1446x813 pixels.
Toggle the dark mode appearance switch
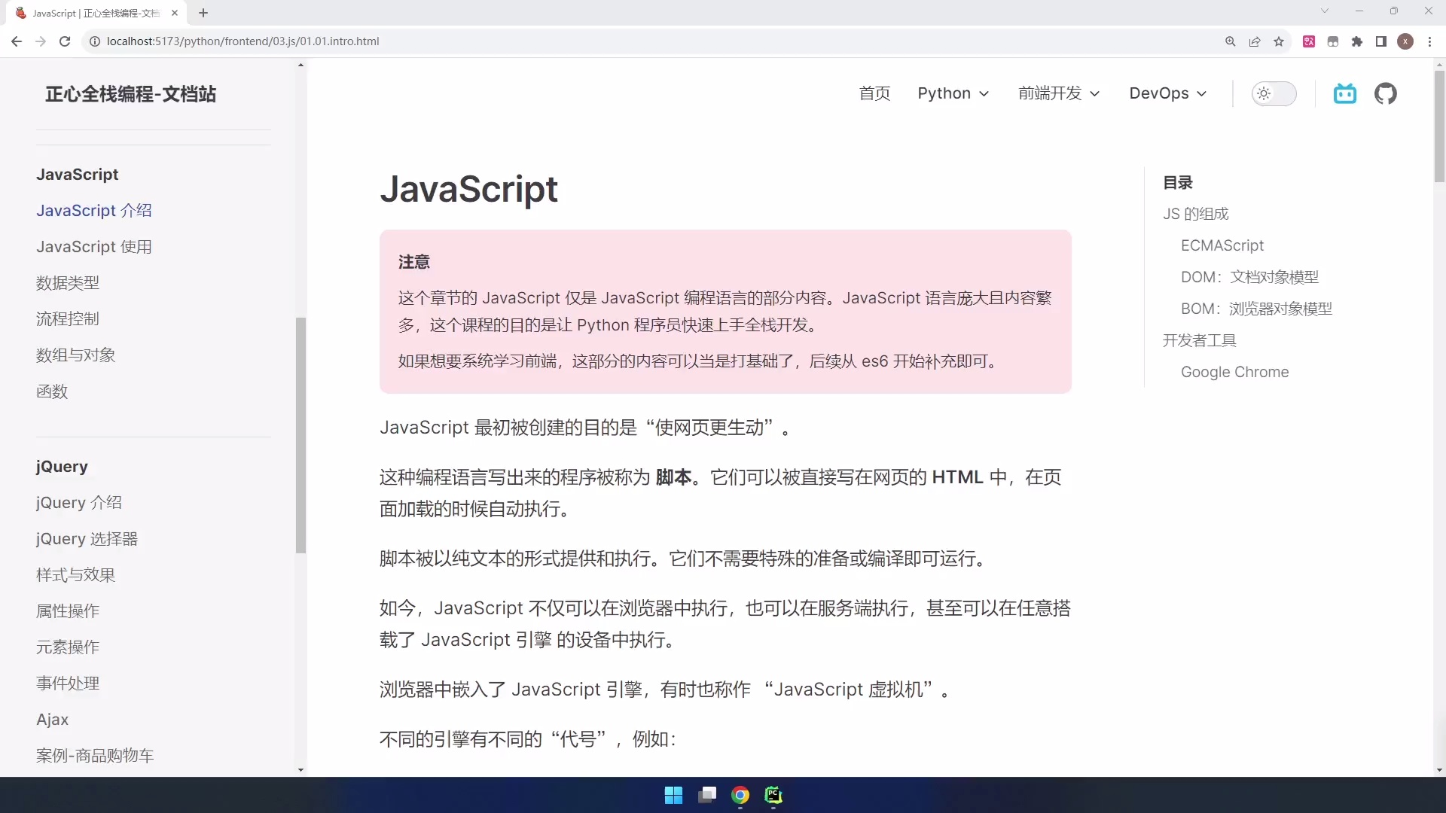pyautogui.click(x=1274, y=93)
